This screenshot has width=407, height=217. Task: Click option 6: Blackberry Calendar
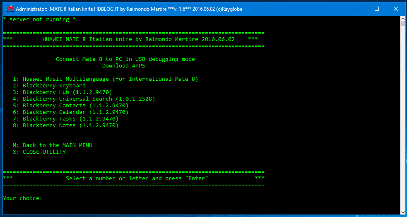[71, 112]
